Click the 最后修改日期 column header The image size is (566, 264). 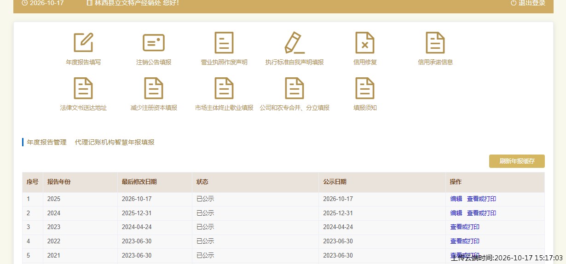[155, 182]
